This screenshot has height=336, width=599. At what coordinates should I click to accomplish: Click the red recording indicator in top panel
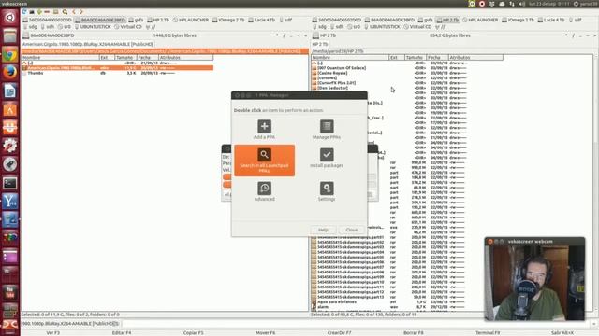[x=482, y=4]
